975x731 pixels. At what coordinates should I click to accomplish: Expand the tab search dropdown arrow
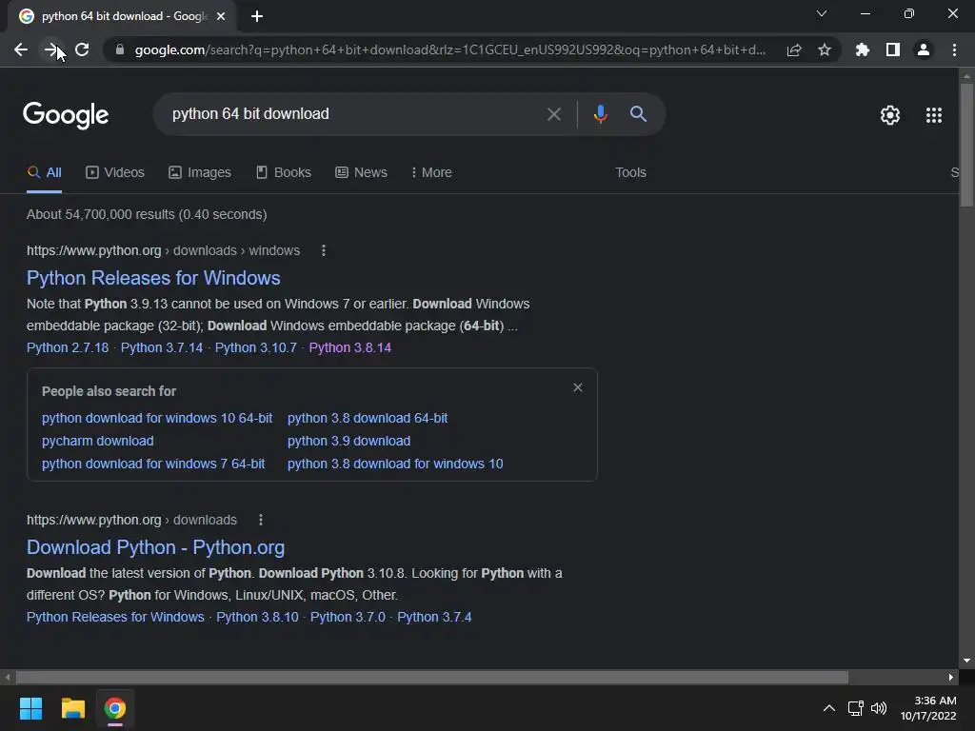pos(822,13)
